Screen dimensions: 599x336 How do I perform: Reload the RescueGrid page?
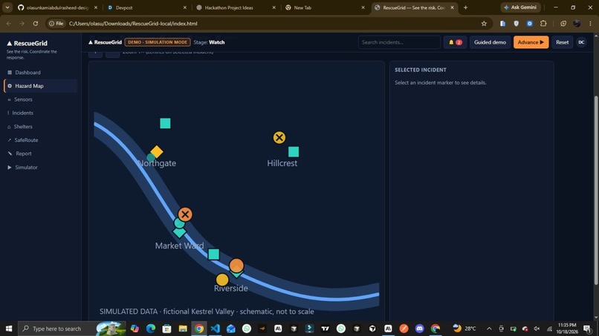tap(36, 24)
